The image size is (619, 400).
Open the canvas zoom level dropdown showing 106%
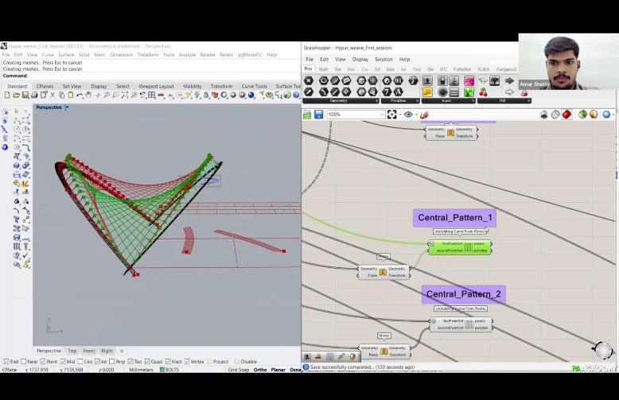click(381, 115)
